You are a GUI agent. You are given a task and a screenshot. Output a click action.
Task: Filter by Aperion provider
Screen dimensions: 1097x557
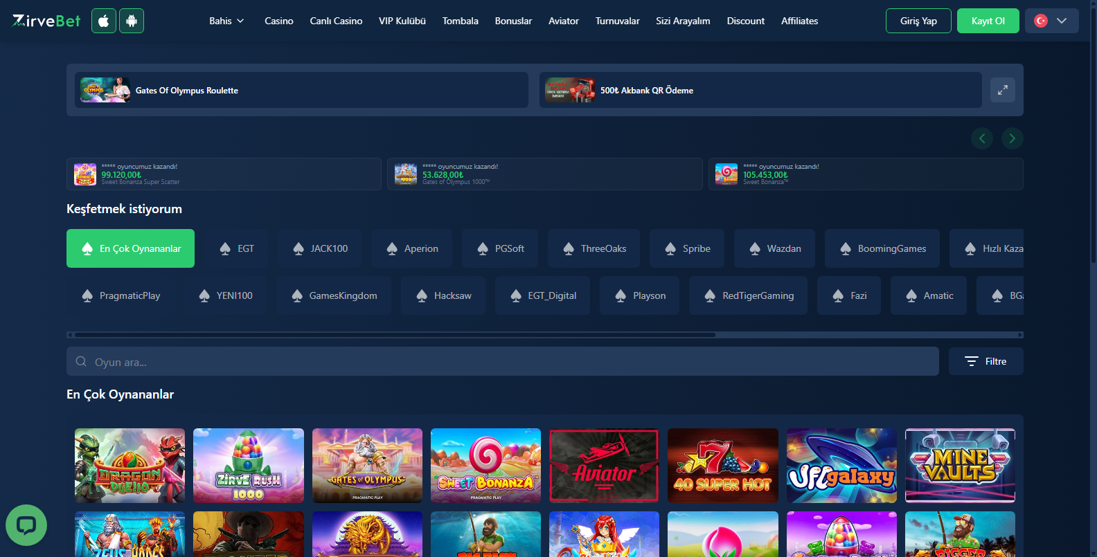411,248
